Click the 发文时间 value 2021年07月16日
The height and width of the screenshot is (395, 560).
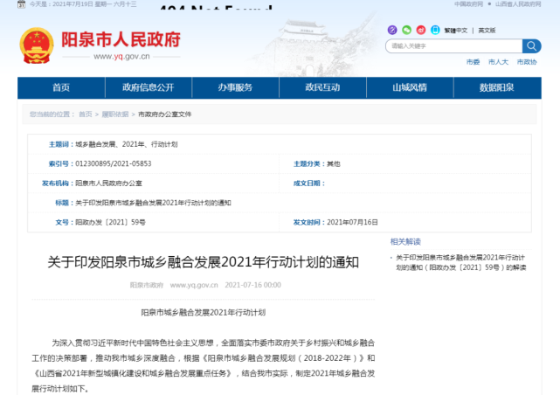[352, 222]
